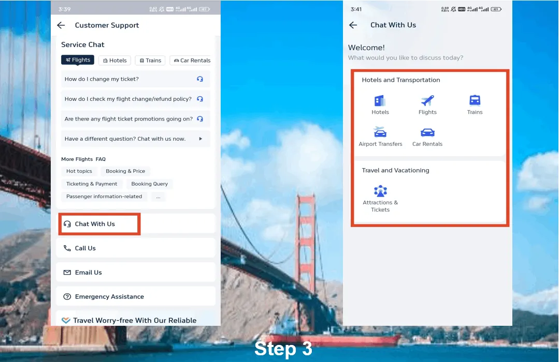Select the Flights service chat tab
This screenshot has height=362, width=560.
click(x=78, y=60)
